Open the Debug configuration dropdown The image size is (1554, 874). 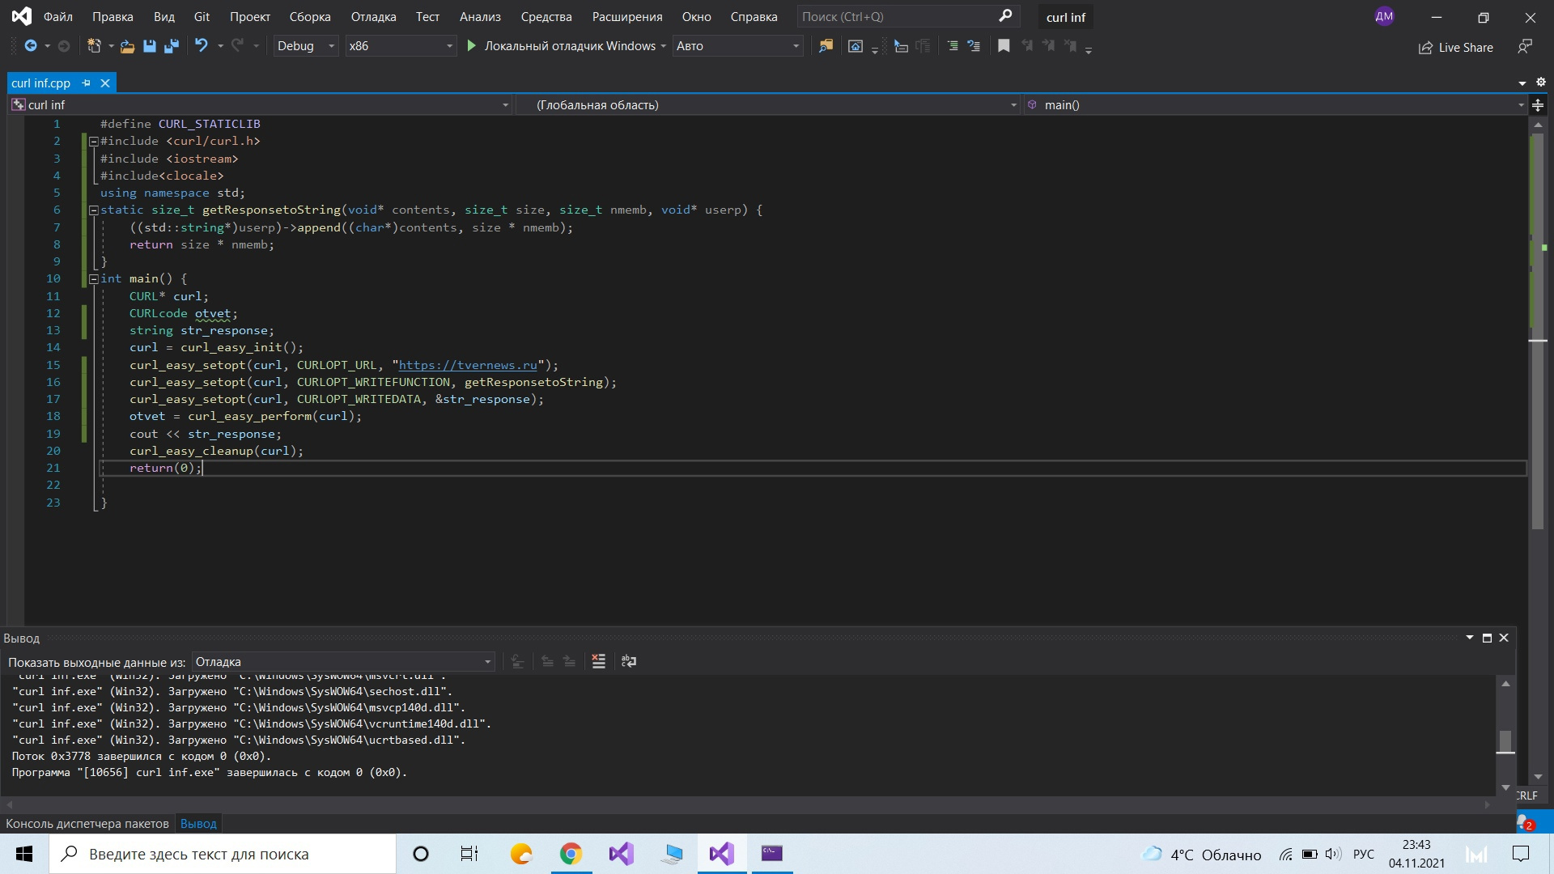click(305, 46)
